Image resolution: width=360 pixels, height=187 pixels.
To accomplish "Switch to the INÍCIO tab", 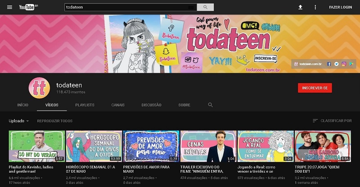I will (23, 105).
